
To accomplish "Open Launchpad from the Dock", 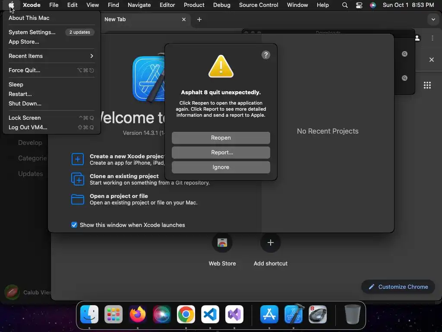I will pyautogui.click(x=114, y=314).
